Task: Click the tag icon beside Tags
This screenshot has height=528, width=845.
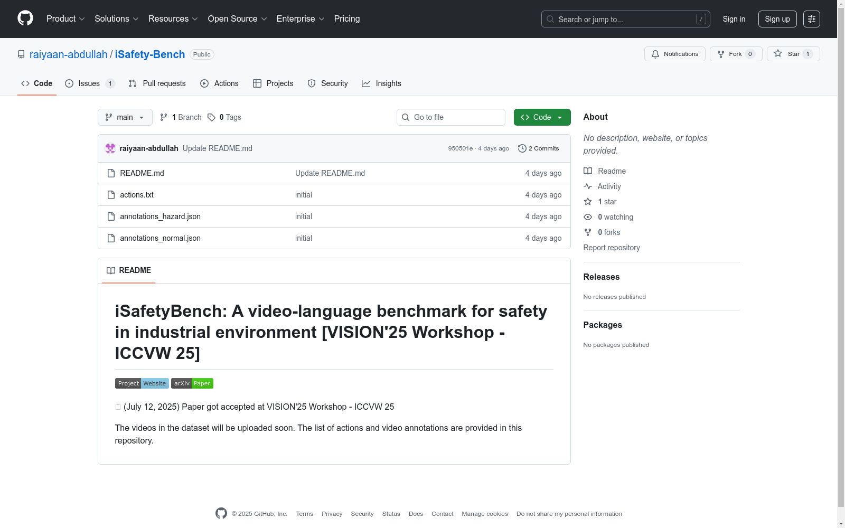Action: click(211, 117)
